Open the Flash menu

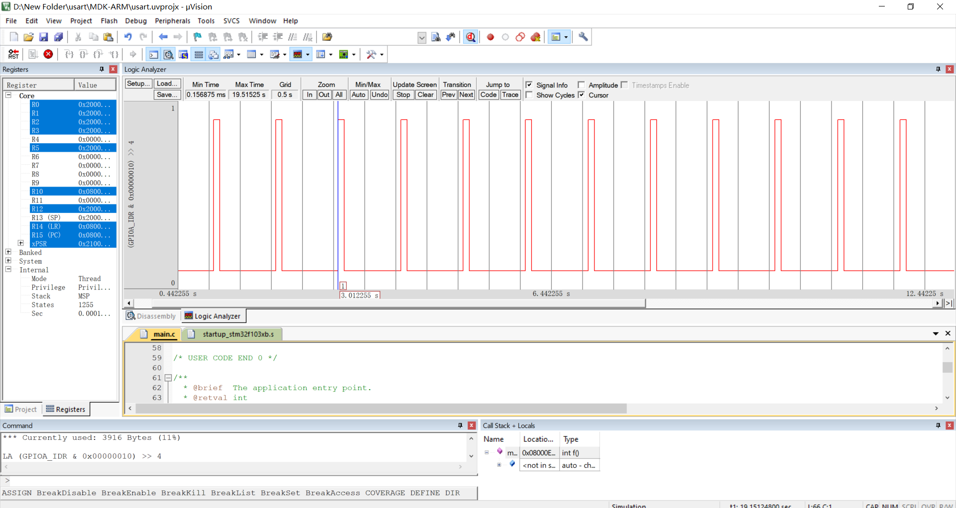tap(109, 21)
